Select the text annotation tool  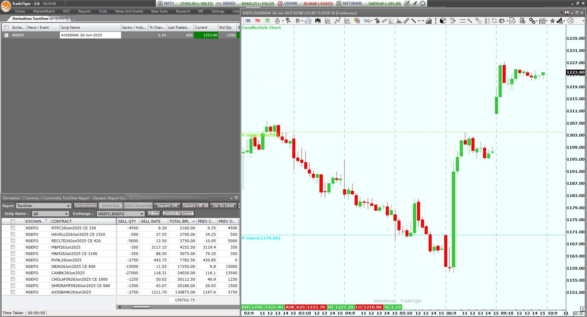click(453, 21)
